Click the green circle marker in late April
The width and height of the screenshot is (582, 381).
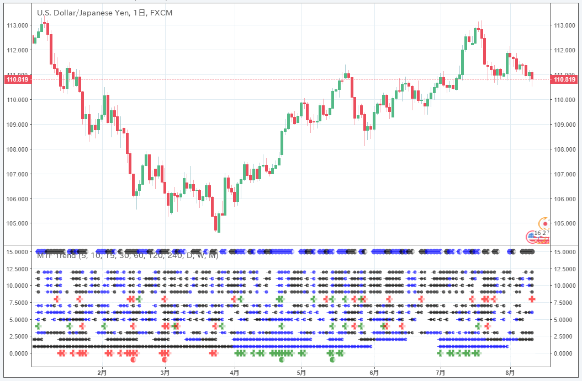(x=282, y=360)
